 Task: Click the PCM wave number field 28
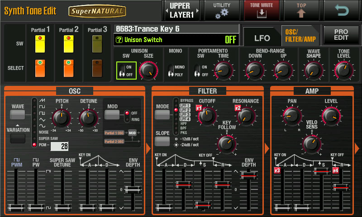pos(59,146)
